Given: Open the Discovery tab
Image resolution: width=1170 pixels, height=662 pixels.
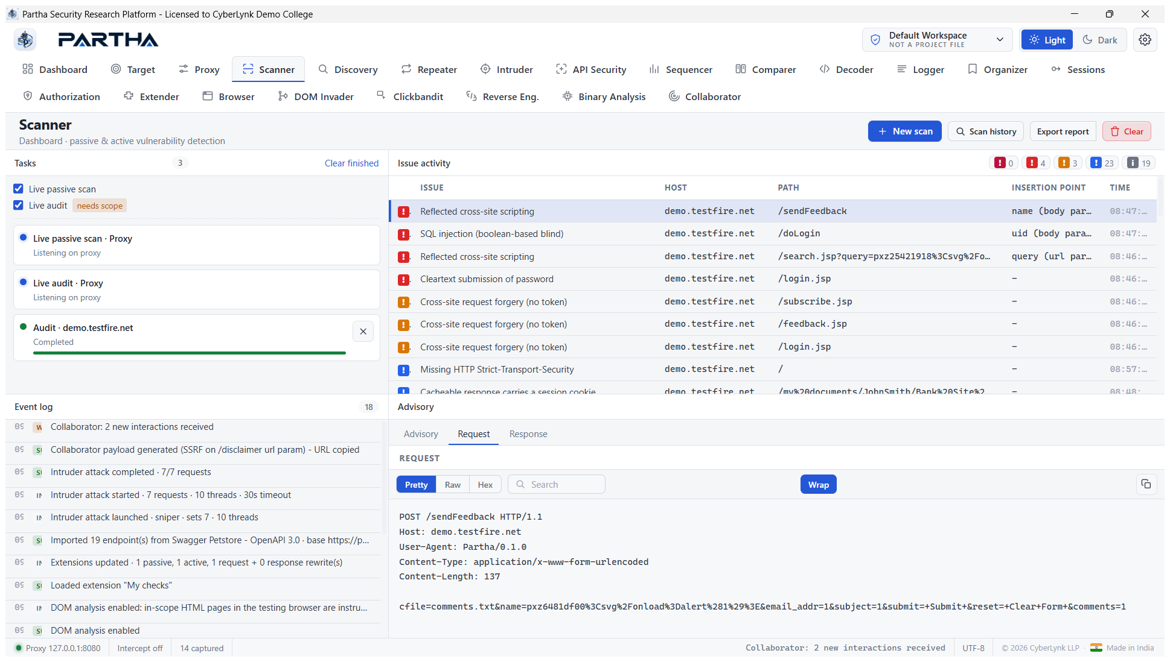Looking at the screenshot, I should (x=348, y=69).
